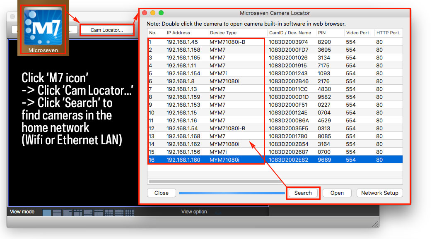The image size is (432, 239).
Task: Click CamID 1083D2002B46
Action: point(288,81)
